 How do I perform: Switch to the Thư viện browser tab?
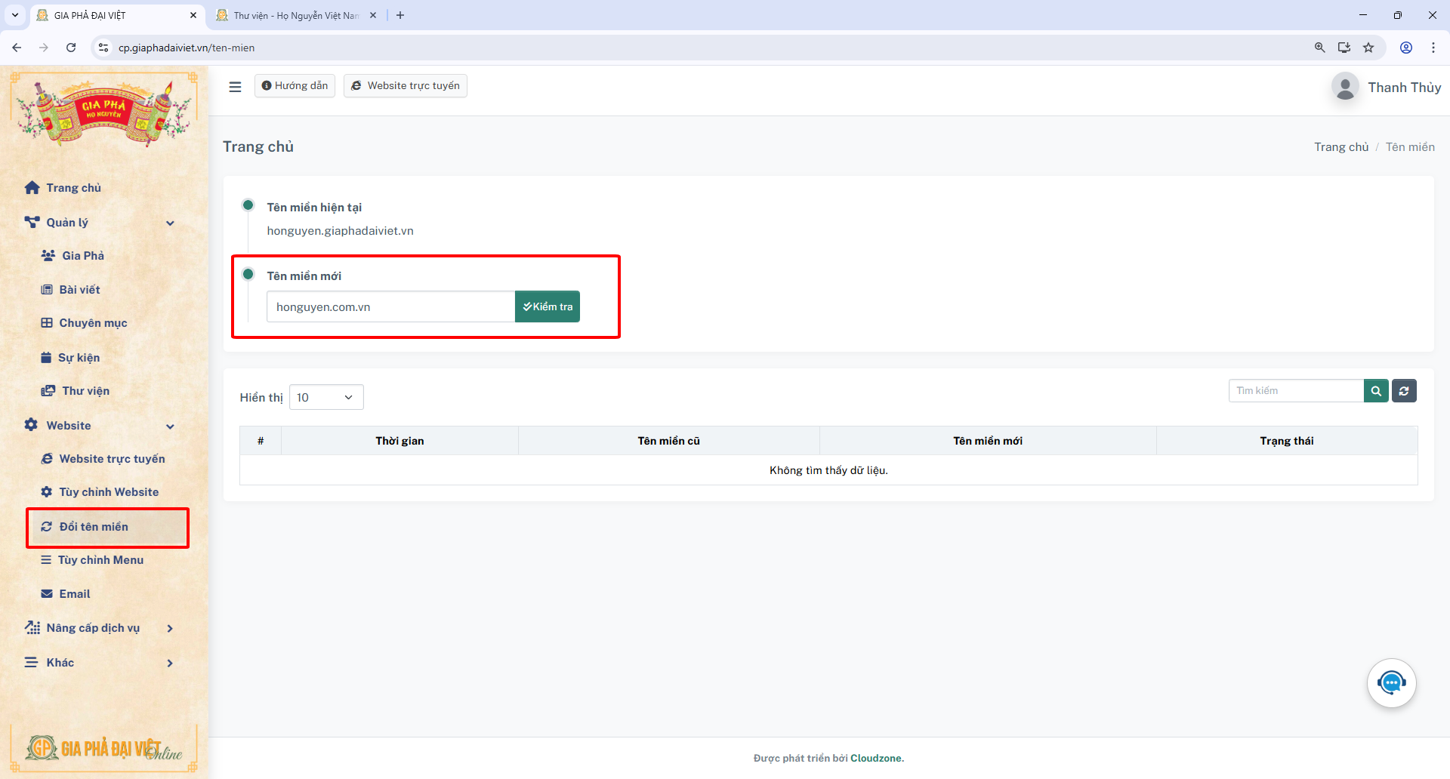coord(295,15)
